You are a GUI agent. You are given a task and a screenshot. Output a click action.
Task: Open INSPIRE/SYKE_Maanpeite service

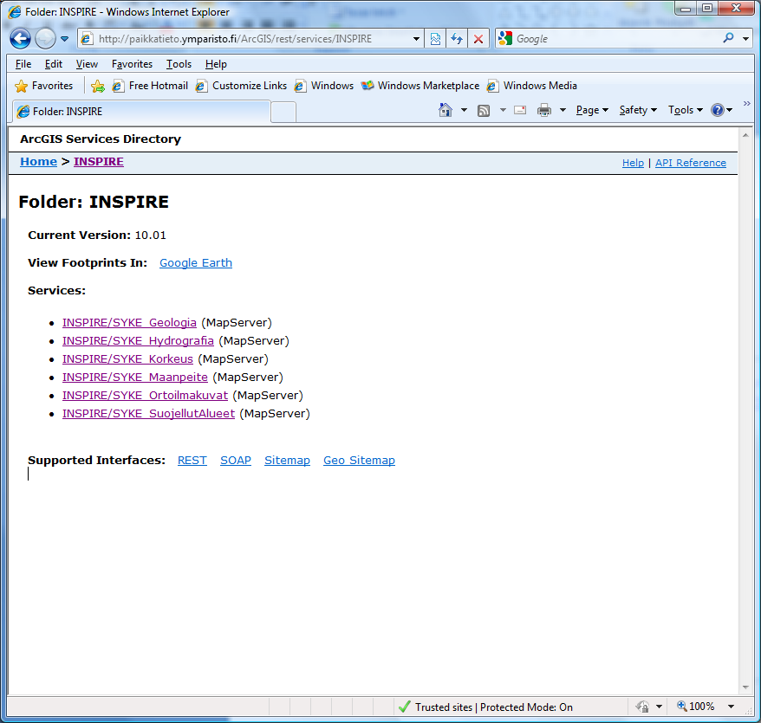click(x=135, y=378)
